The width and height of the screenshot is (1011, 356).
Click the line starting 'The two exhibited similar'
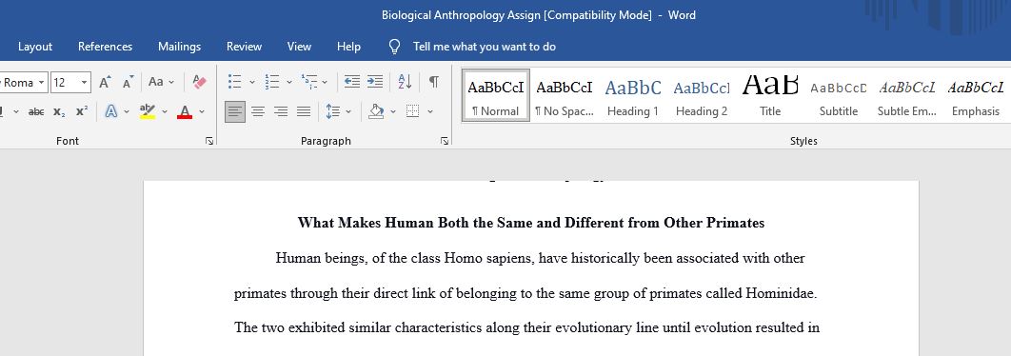(526, 327)
